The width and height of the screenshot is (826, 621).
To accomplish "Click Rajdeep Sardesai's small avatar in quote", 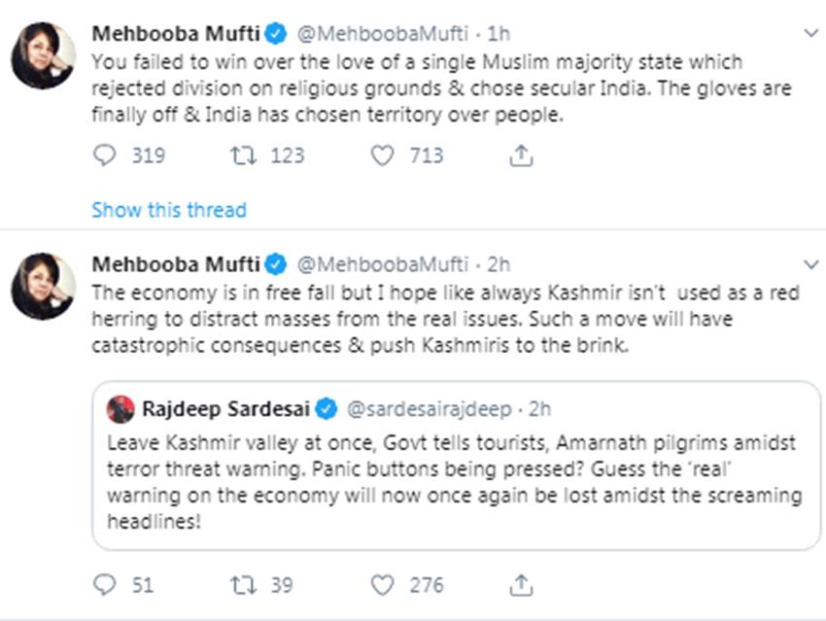I will [120, 408].
